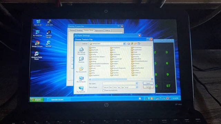Viewport: 221px width, 124px height.
Task: Select the Cursors folder
Action: [x=93, y=59]
